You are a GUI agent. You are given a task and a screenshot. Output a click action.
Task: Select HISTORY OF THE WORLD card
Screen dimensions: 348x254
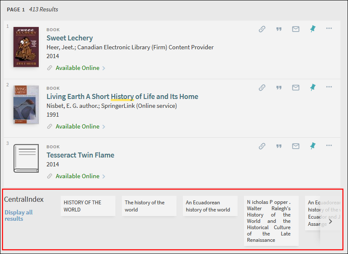coord(88,206)
